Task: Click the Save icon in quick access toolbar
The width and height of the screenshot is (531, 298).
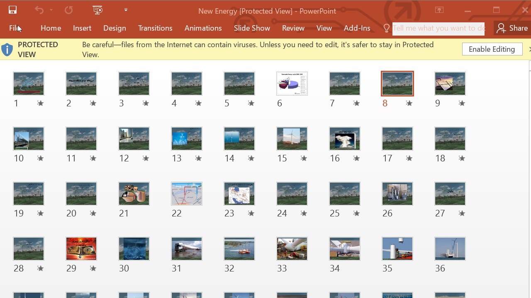Action: [12, 10]
